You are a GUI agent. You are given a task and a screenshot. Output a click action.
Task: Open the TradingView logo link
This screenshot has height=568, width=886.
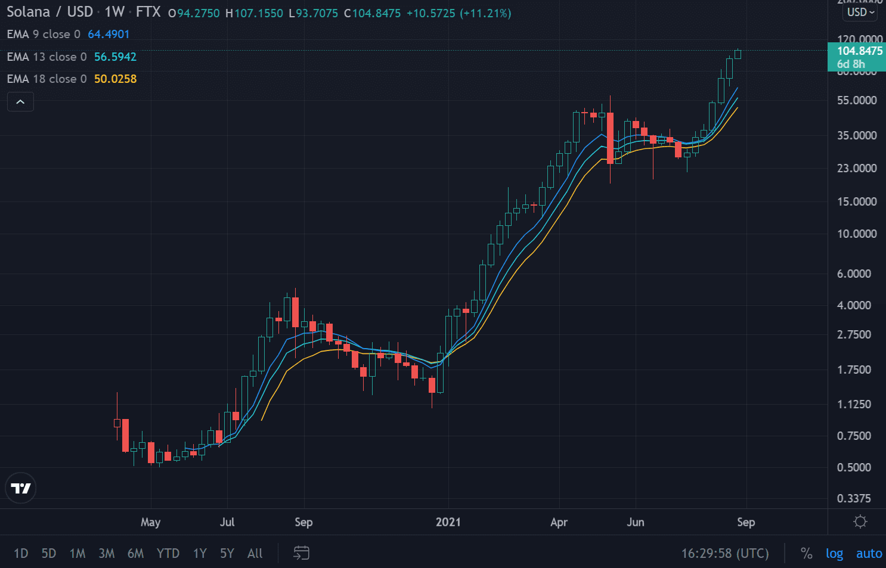(x=21, y=488)
